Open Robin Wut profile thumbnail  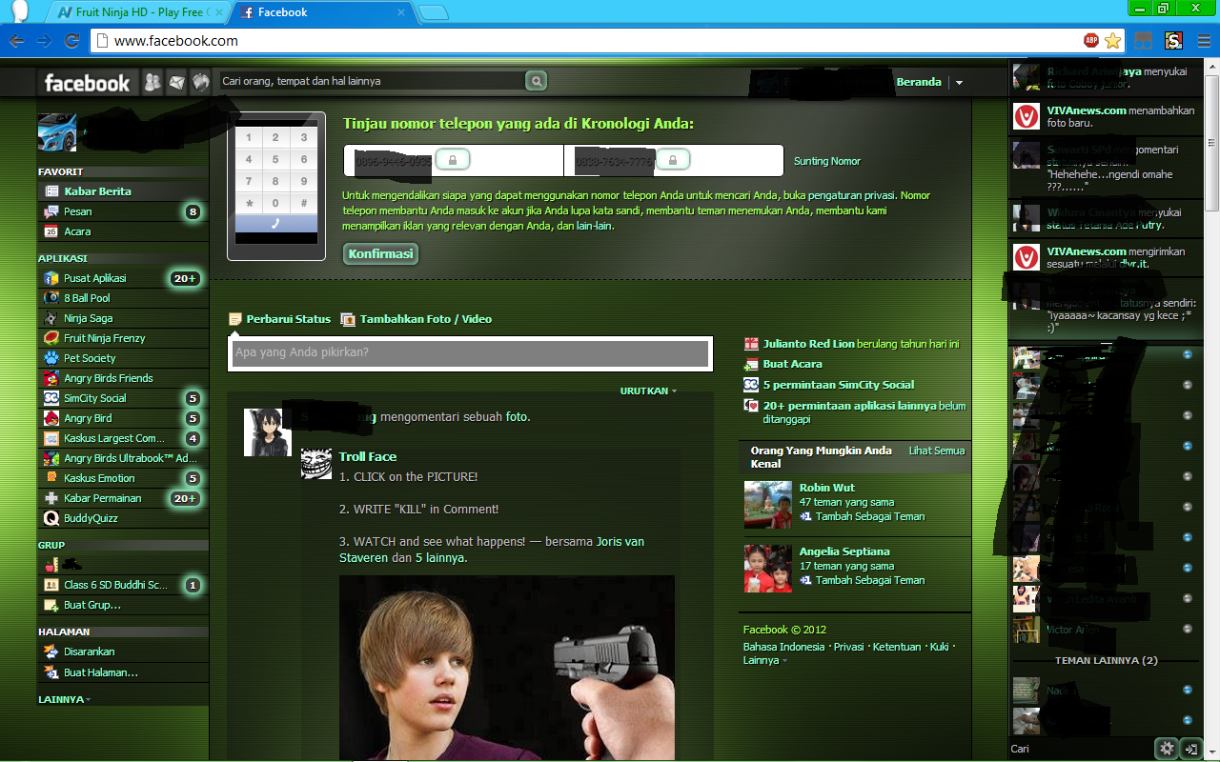click(768, 505)
